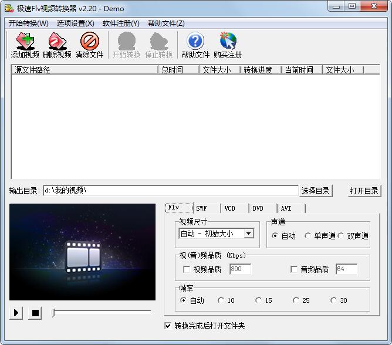Switch to the VCD tab
The image size is (392, 345).
click(235, 208)
